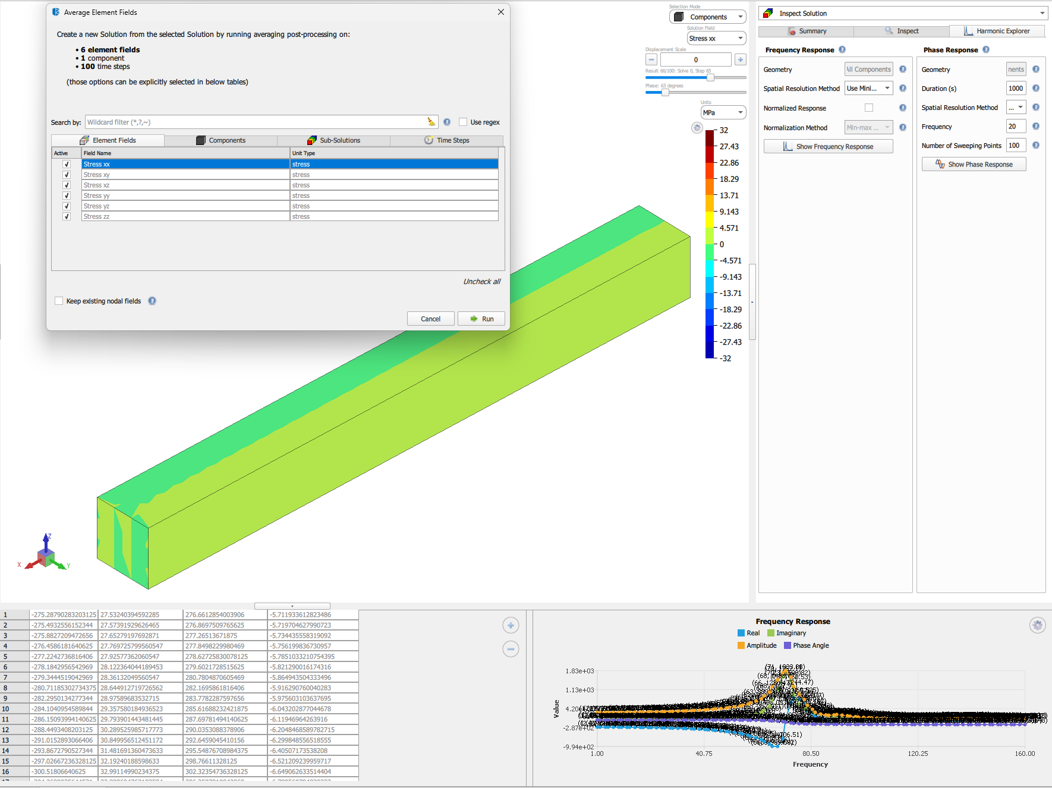This screenshot has height=788, width=1052.
Task: Open the Solution Field Stress xx dropdown
Action: 717,39
